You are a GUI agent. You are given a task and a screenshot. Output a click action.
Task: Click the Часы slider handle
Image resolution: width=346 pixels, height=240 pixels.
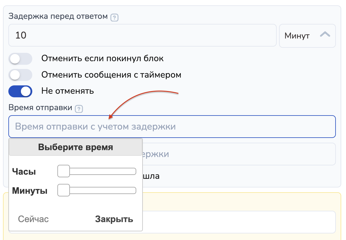[63, 171]
